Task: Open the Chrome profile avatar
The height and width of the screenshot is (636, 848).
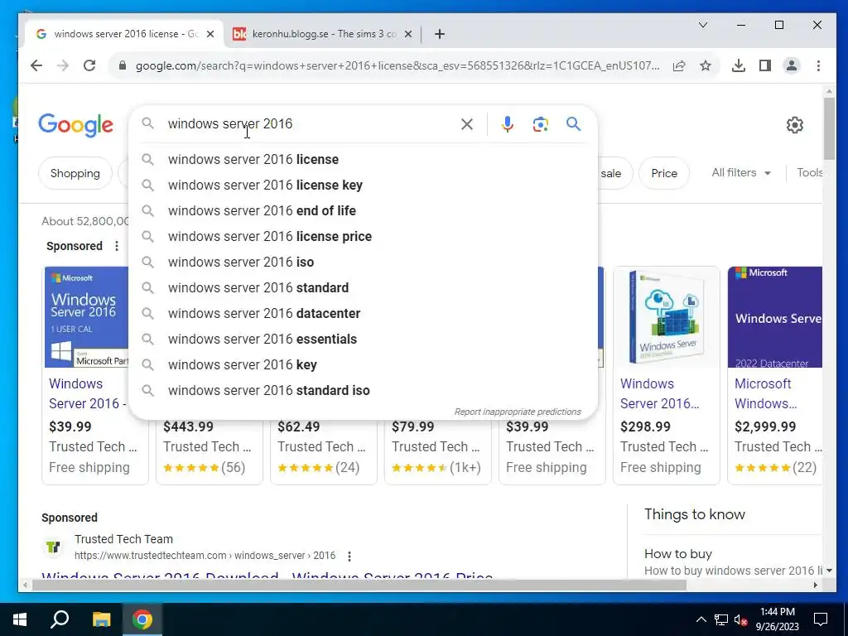Action: (x=791, y=66)
